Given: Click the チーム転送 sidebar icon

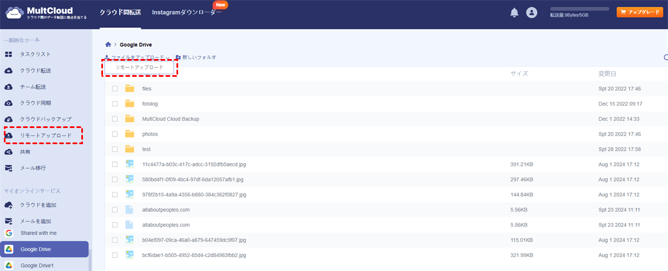Looking at the screenshot, I should pos(8,87).
